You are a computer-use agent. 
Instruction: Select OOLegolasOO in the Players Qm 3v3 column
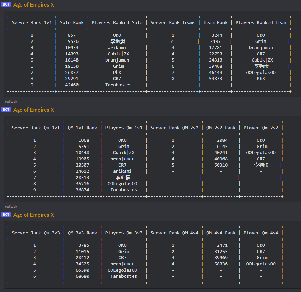coord(122,270)
